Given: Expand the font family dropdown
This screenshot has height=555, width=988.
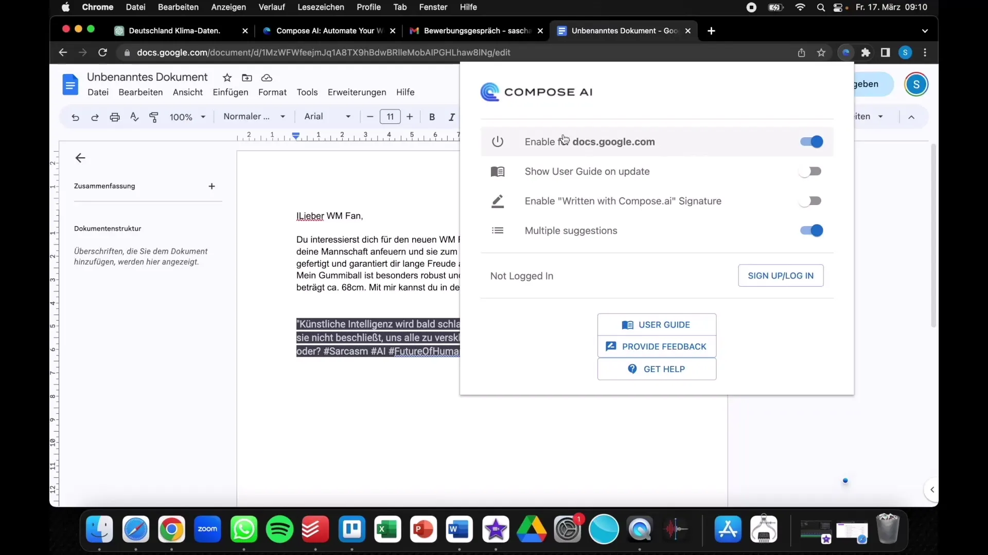Looking at the screenshot, I should click(347, 116).
